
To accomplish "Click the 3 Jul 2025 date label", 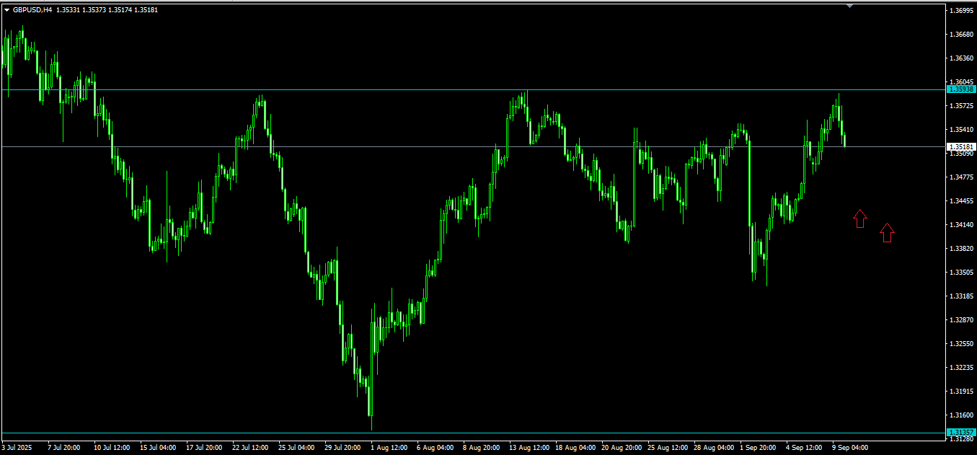I will tap(19, 447).
